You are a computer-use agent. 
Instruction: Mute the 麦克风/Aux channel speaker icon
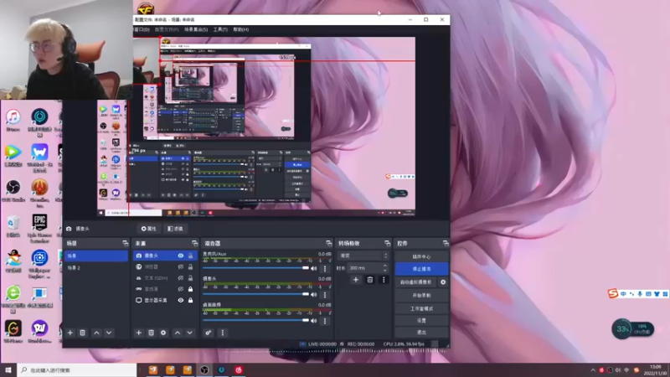(314, 268)
